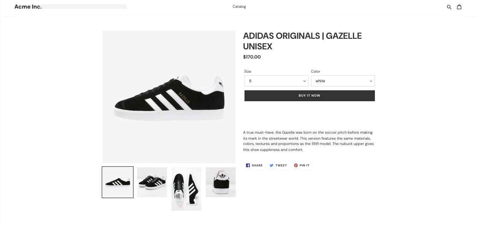Click the Color field label
The image size is (477, 225).
[315, 71]
